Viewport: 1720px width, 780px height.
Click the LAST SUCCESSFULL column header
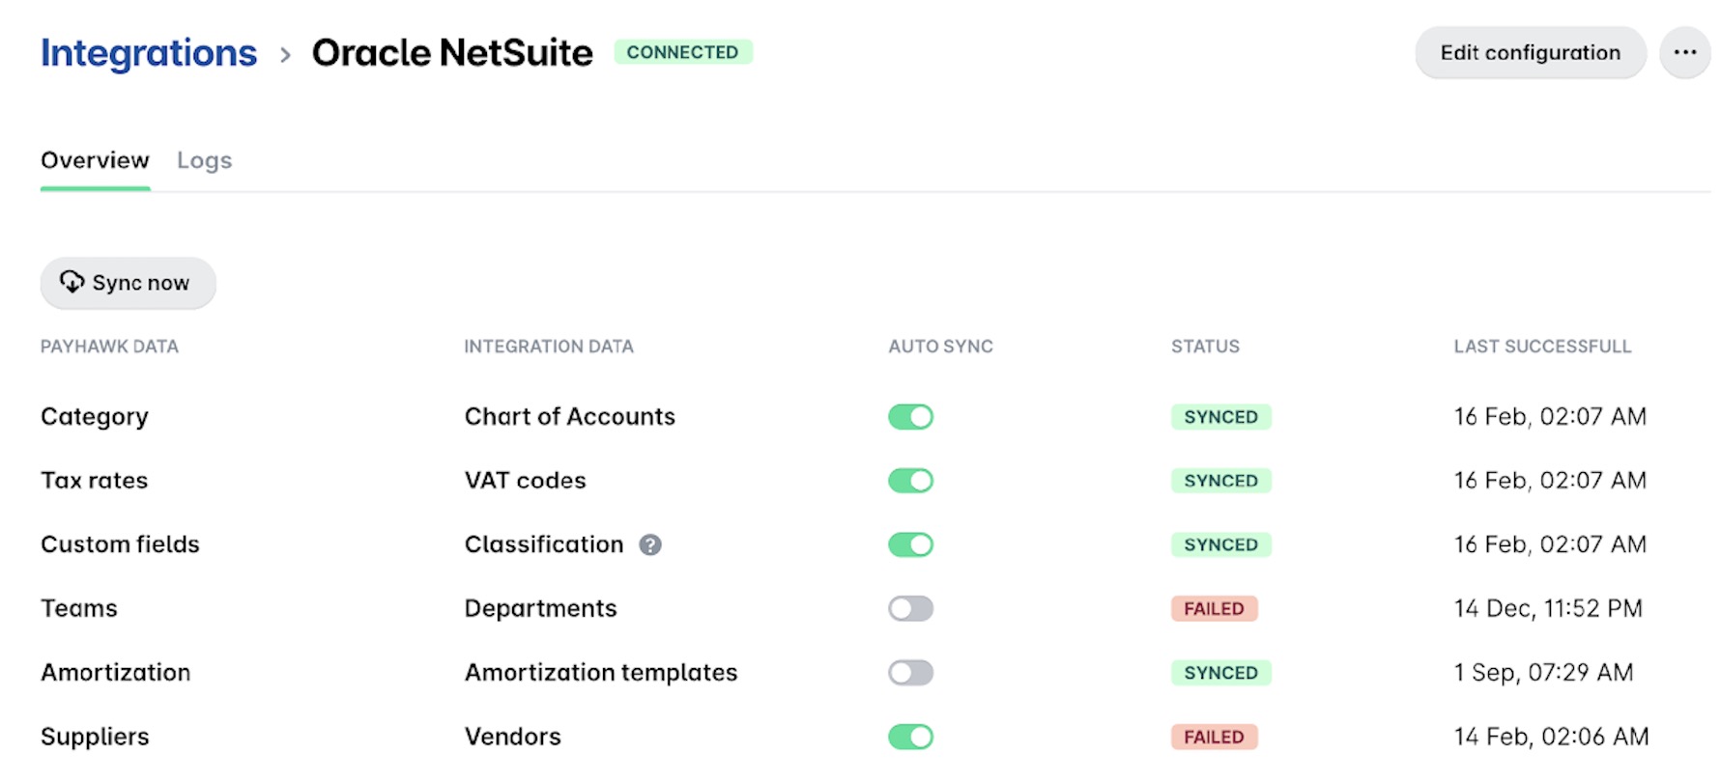(1542, 347)
